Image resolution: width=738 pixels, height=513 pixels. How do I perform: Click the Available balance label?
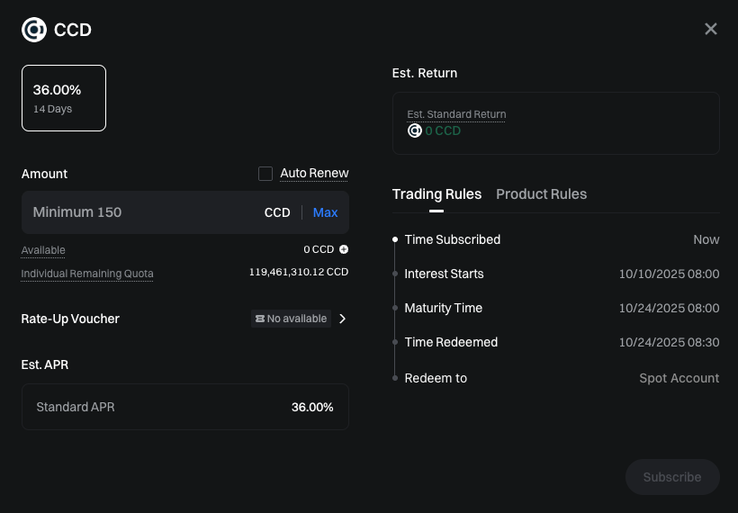[43, 250]
